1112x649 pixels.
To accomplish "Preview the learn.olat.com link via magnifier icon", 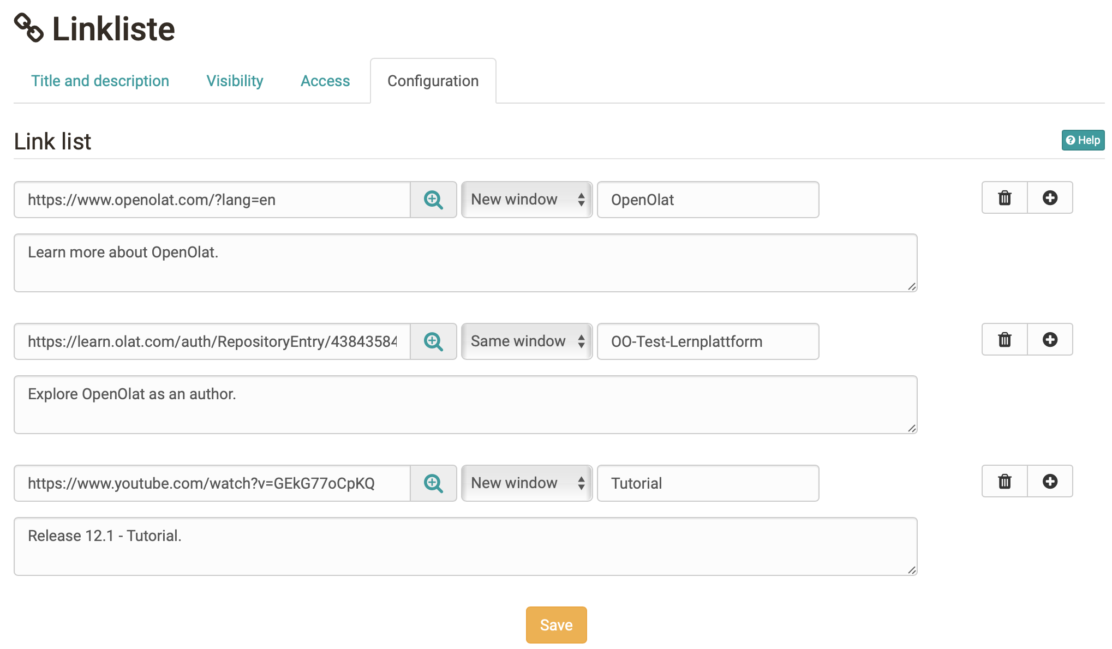I will click(x=433, y=341).
